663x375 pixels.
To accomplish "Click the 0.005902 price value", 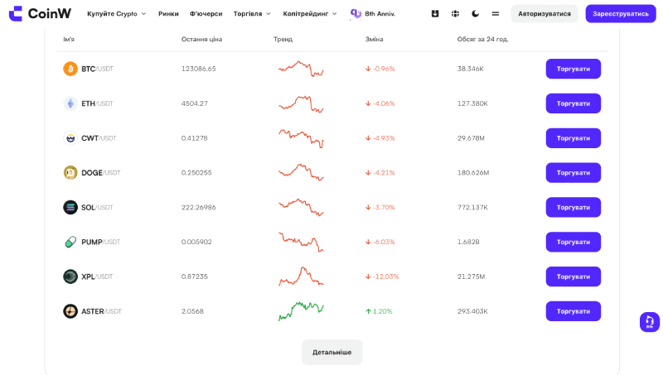I will [196, 242].
